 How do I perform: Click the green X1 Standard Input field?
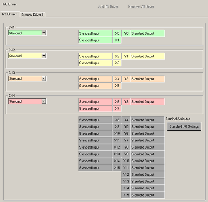click(x=95, y=40)
